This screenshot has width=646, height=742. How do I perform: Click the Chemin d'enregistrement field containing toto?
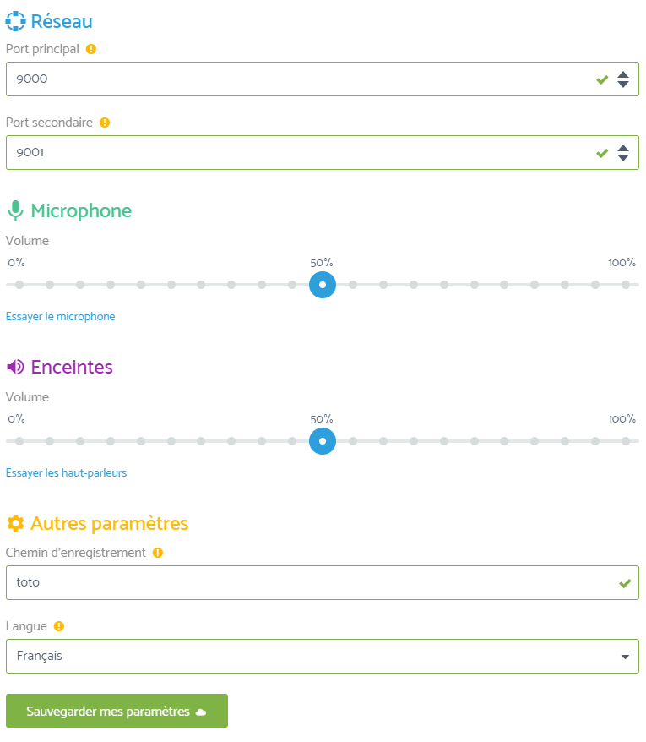pos(323,582)
